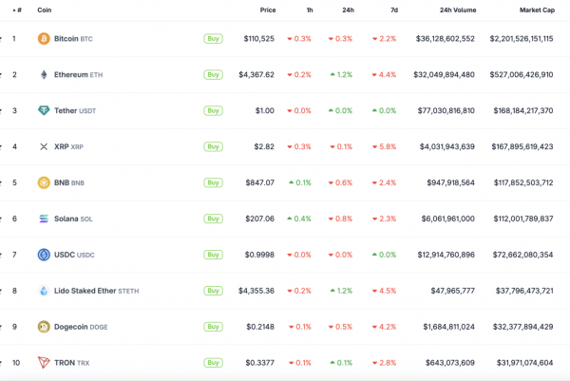Image resolution: width=570 pixels, height=381 pixels.
Task: Open the BNB coin name link
Action: click(x=69, y=182)
